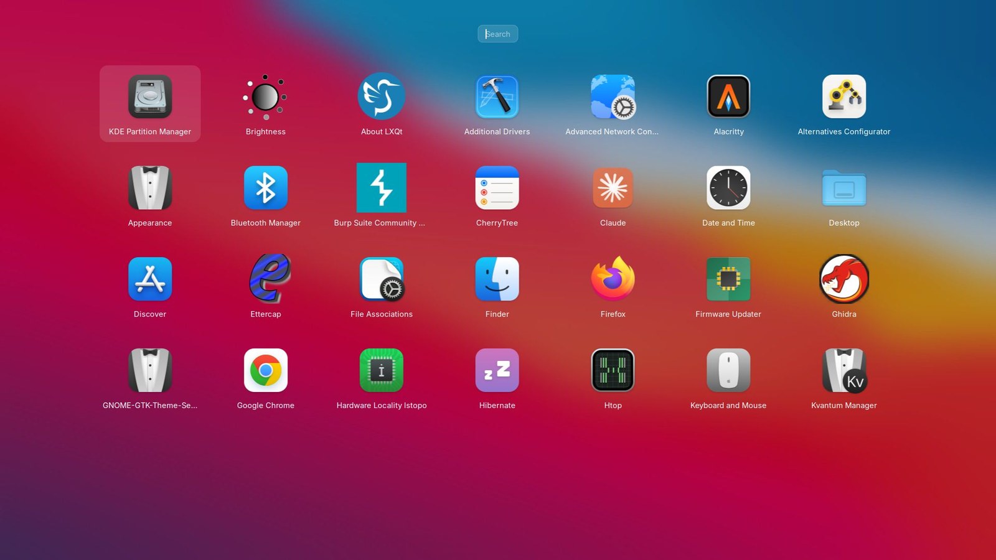Open Firefox browser
The width and height of the screenshot is (996, 560).
click(613, 279)
